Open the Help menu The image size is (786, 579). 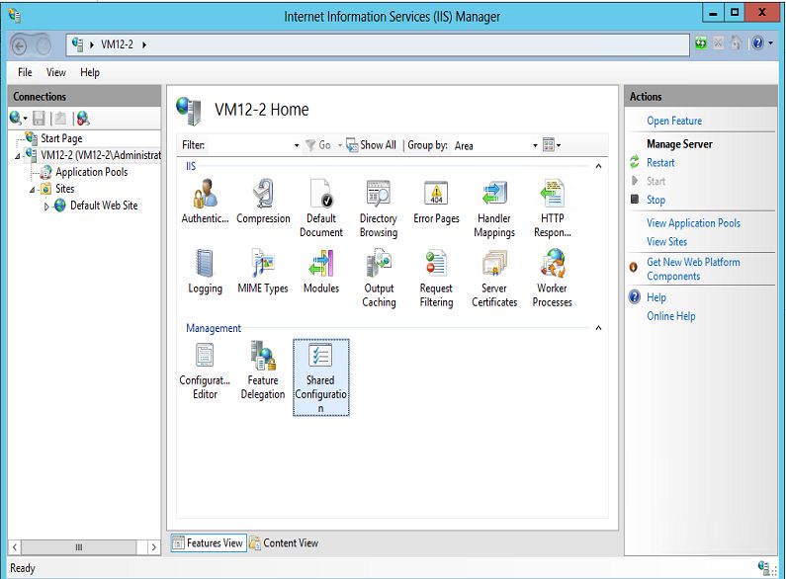click(x=90, y=73)
